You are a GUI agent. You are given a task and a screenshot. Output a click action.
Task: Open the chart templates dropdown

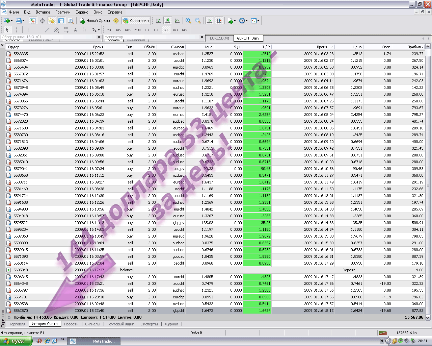point(255,21)
